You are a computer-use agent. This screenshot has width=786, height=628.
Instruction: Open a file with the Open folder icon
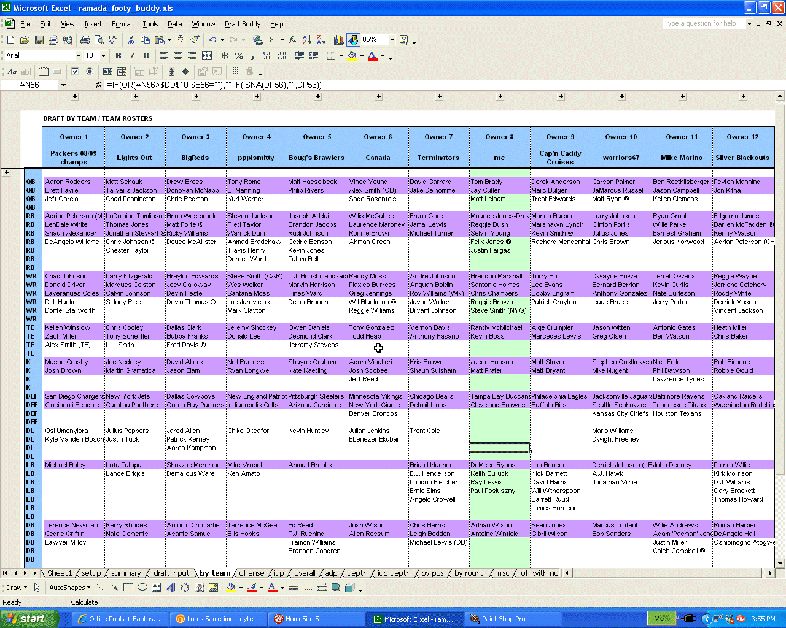pyautogui.click(x=25, y=40)
